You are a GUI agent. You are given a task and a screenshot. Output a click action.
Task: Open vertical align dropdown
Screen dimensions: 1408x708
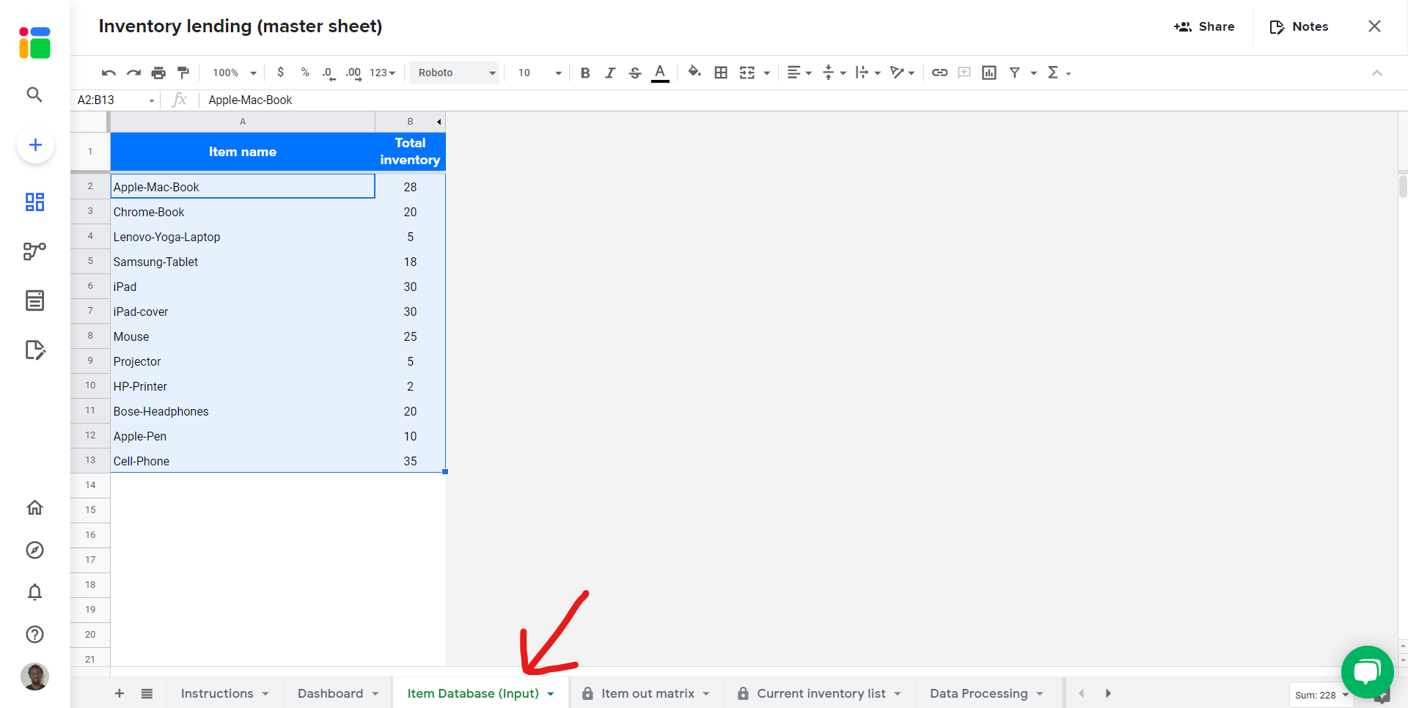click(834, 73)
